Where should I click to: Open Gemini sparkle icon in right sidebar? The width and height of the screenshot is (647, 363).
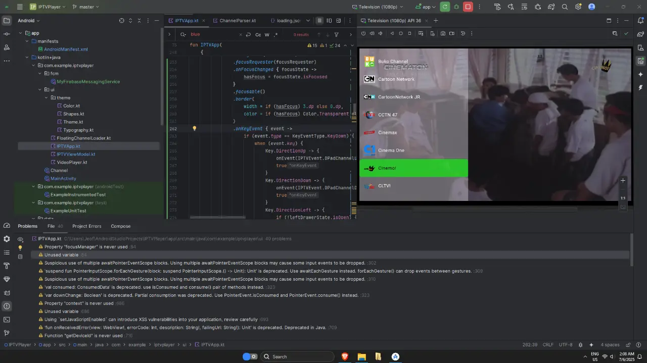pos(640,74)
